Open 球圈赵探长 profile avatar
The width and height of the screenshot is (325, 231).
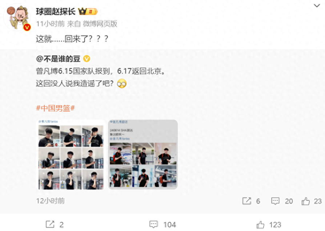click(x=17, y=18)
